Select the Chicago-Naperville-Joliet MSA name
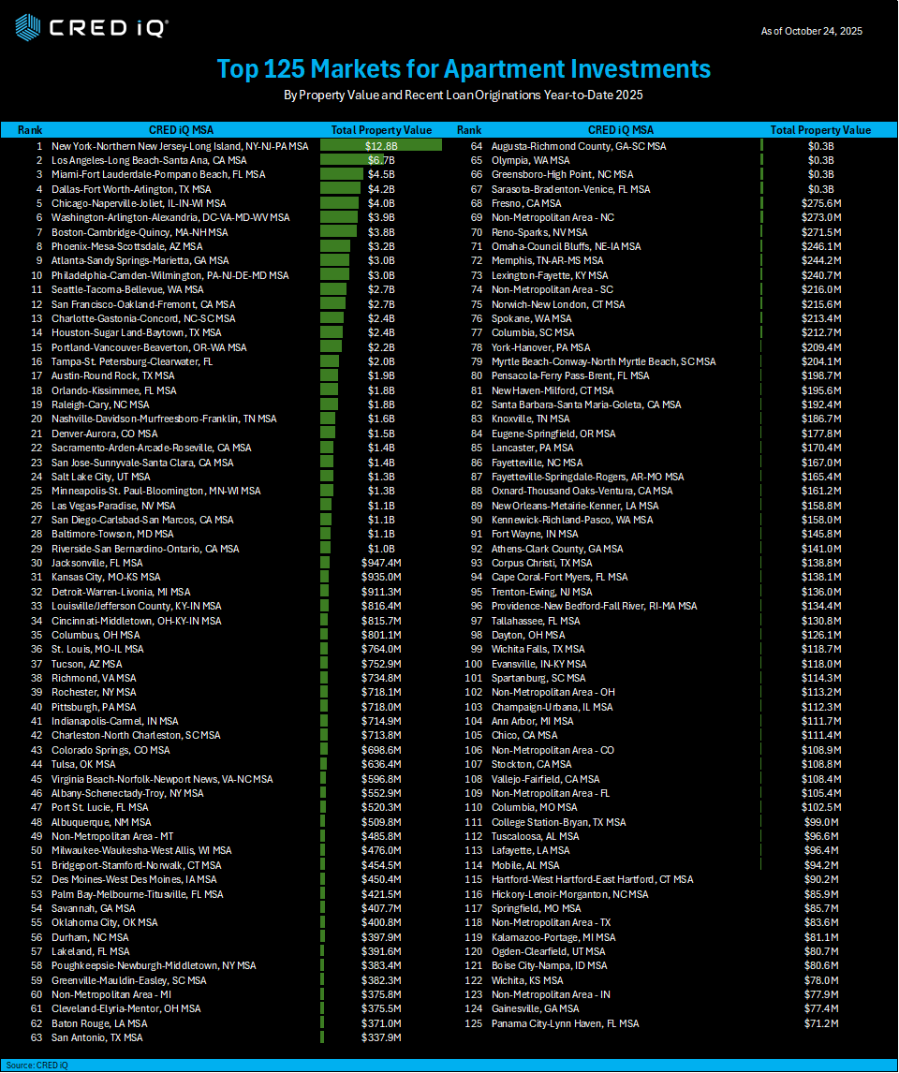This screenshot has height=1073, width=899. (x=138, y=203)
